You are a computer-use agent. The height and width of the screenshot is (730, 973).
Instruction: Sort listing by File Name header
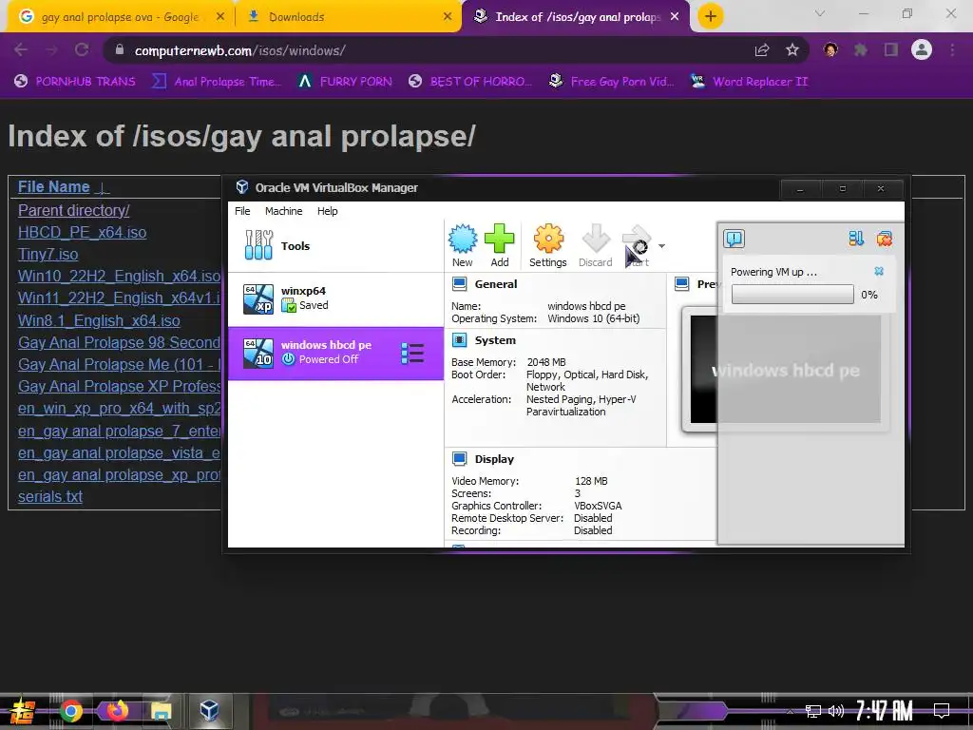tap(54, 187)
